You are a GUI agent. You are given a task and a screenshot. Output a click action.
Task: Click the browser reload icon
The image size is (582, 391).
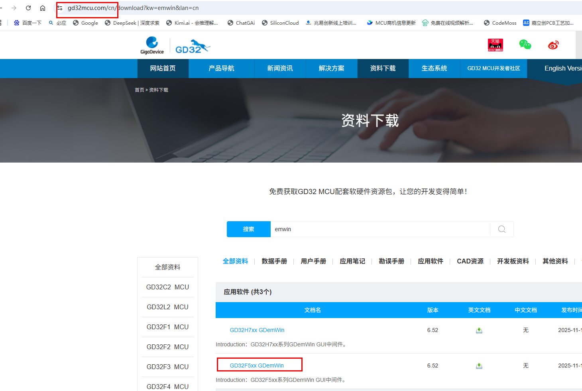click(x=28, y=8)
